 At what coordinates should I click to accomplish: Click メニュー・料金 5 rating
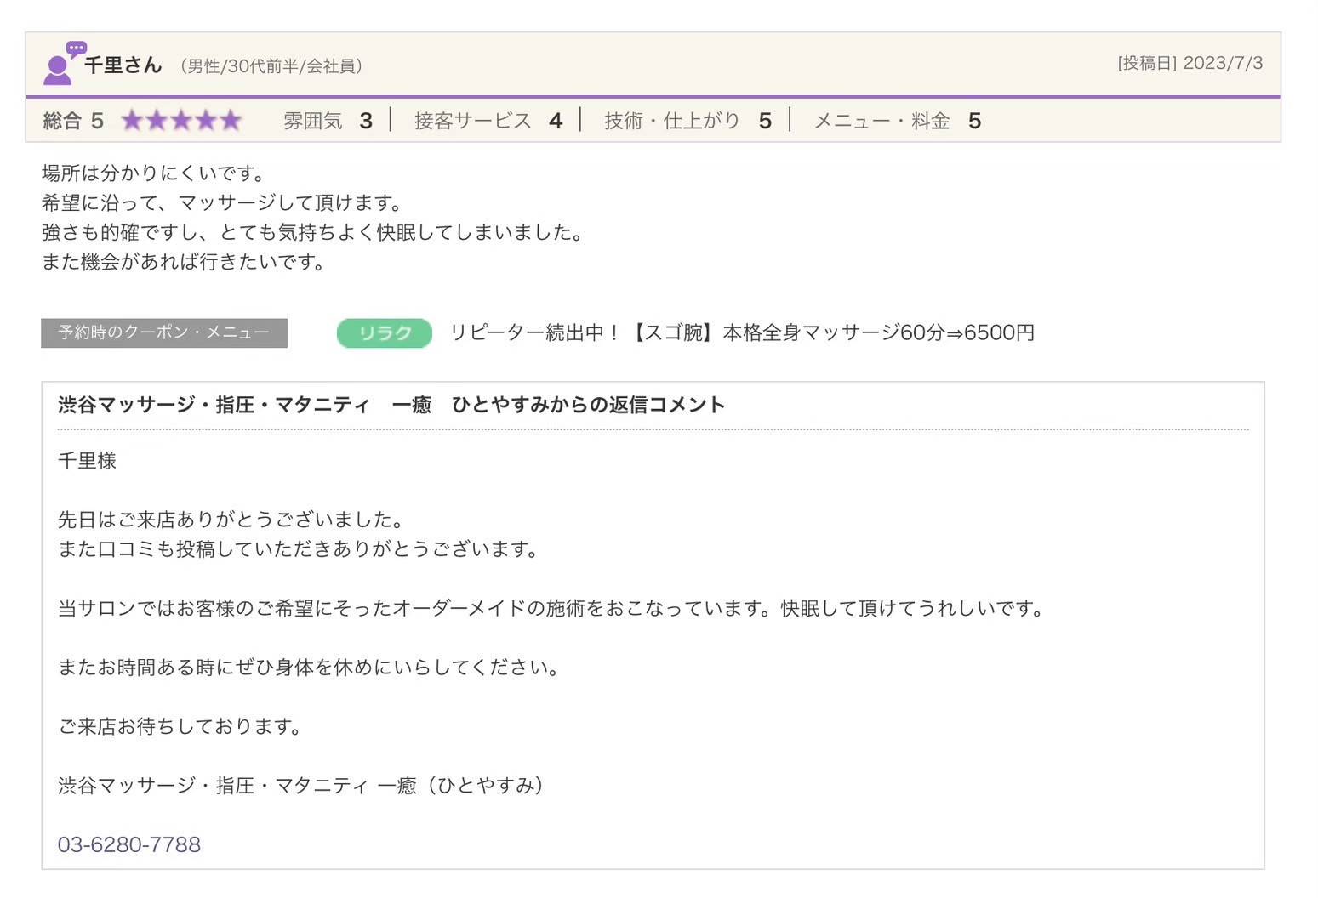coord(898,121)
